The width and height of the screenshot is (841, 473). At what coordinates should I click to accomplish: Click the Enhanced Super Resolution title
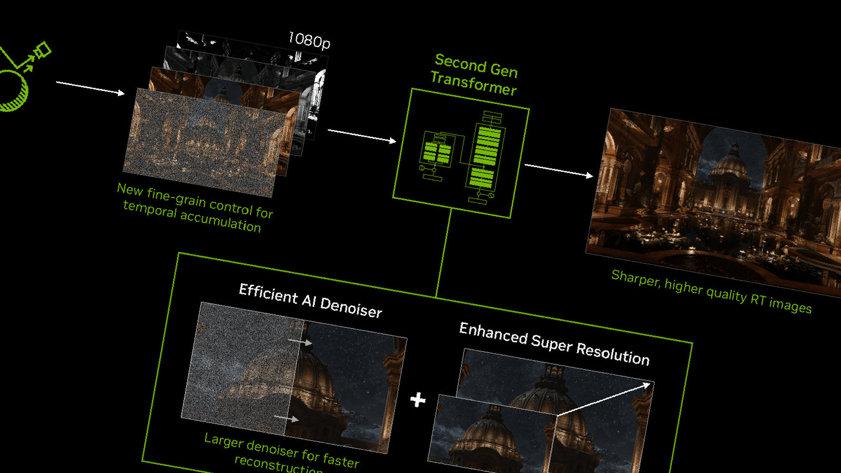click(x=554, y=344)
